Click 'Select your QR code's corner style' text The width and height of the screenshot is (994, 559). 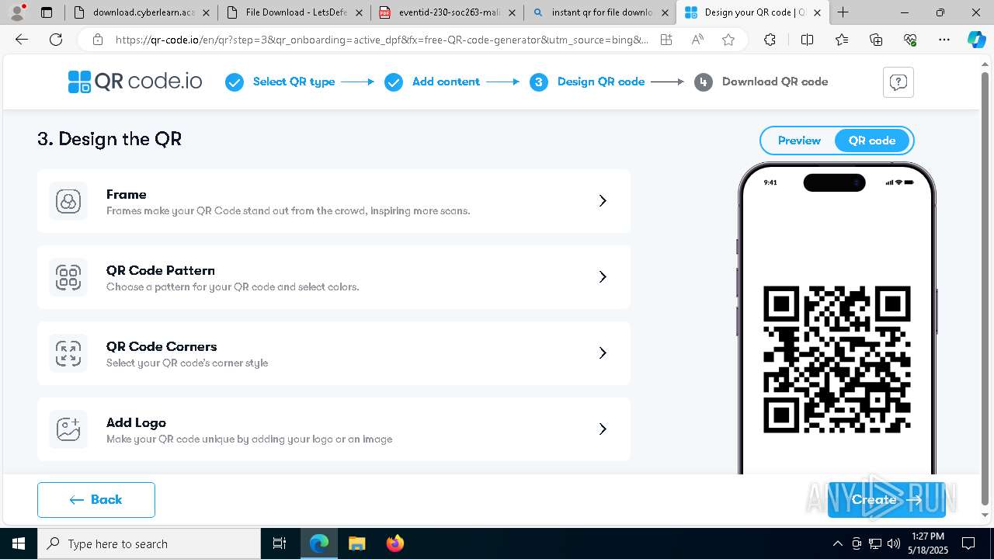click(187, 363)
